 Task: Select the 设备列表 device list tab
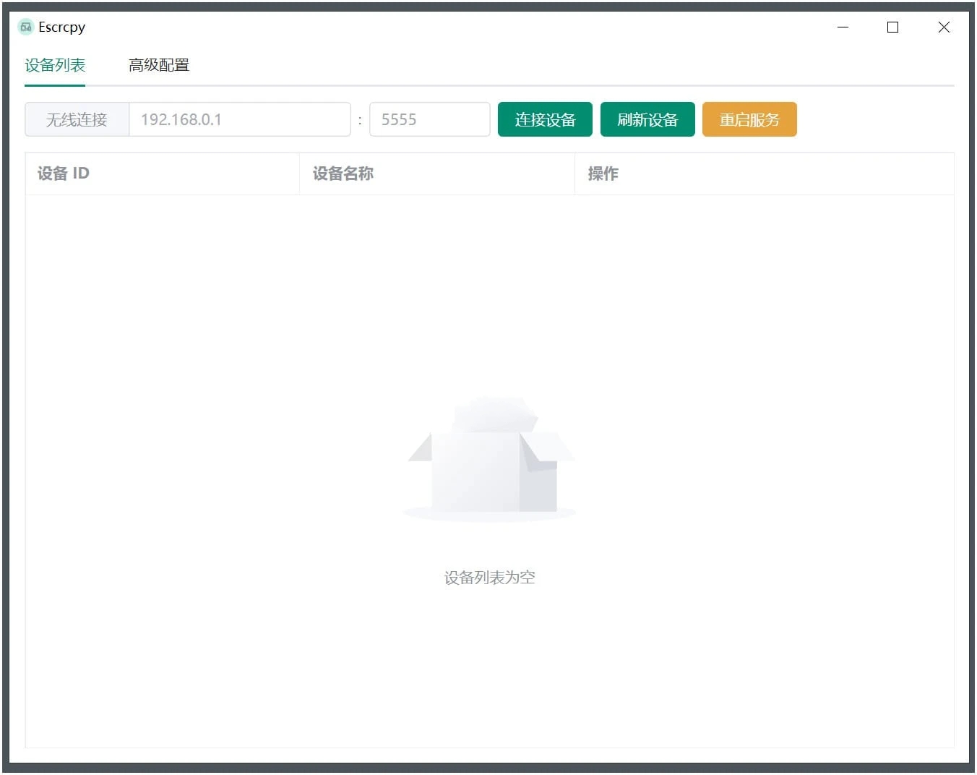54,65
